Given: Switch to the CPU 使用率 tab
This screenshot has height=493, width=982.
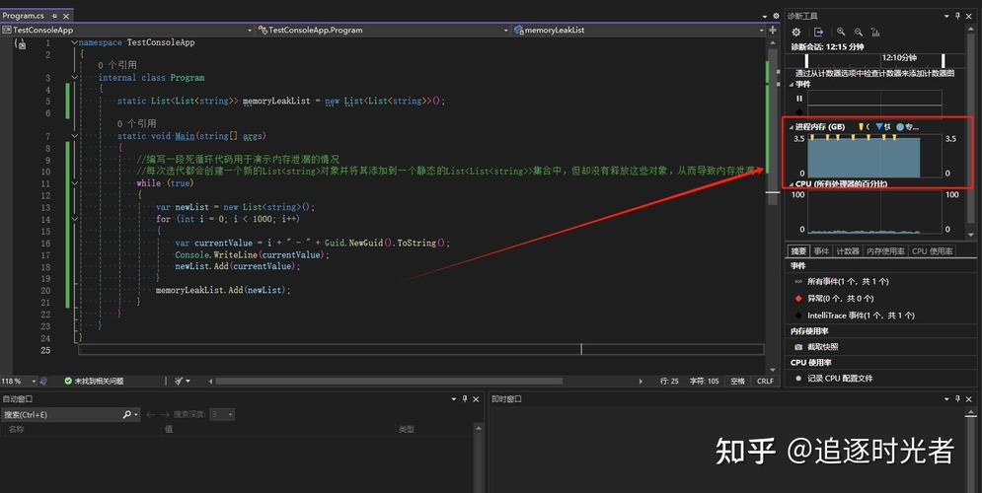Looking at the screenshot, I should coord(932,250).
